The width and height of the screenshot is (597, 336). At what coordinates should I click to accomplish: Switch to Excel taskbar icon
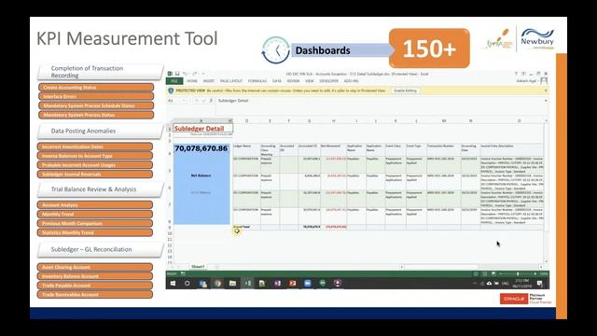(247, 284)
